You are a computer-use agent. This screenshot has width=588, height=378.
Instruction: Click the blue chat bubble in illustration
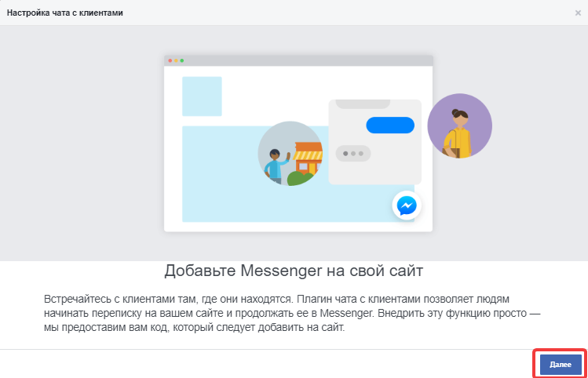[x=390, y=125]
